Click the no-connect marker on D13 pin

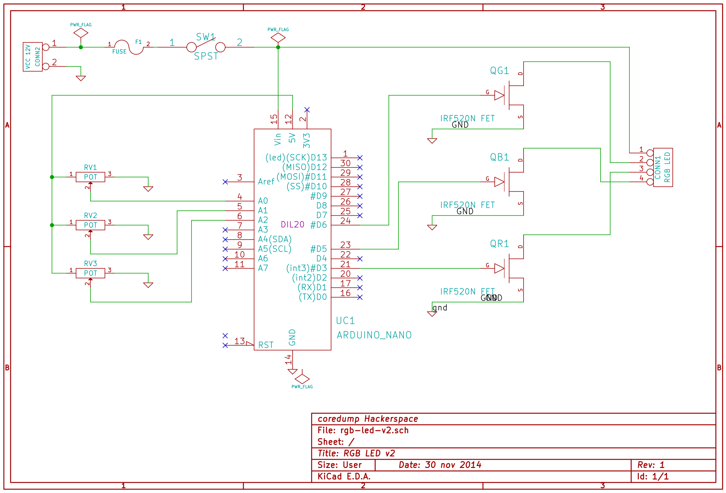click(x=360, y=158)
